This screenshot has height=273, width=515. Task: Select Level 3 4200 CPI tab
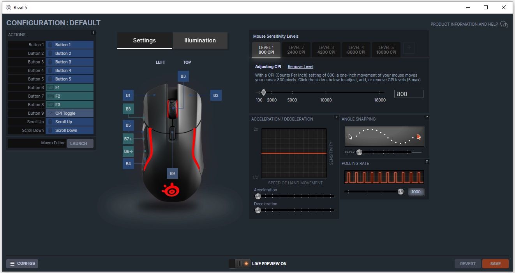pos(326,50)
